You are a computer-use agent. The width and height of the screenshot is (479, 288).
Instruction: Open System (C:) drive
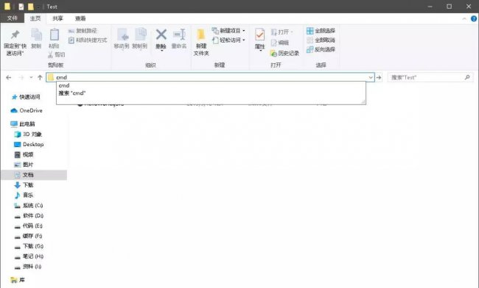pyautogui.click(x=29, y=206)
